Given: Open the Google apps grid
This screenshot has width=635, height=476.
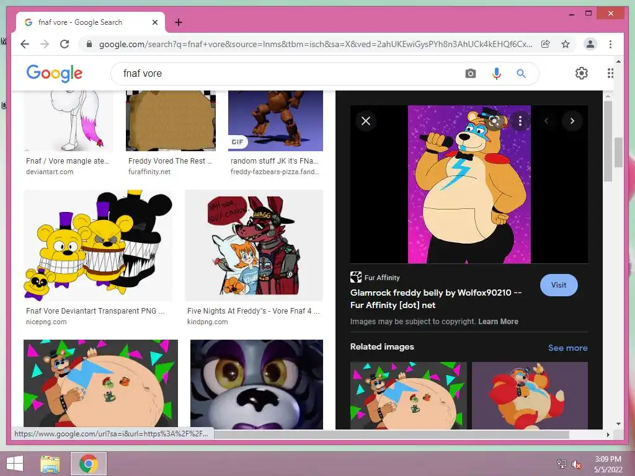Looking at the screenshot, I should 610,73.
